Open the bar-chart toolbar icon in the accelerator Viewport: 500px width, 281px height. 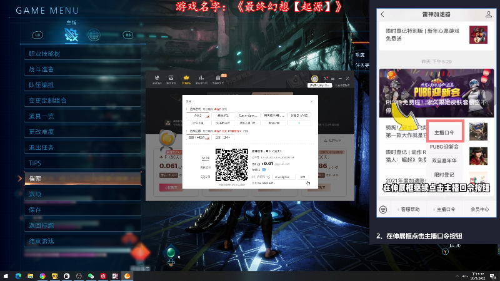(201, 79)
